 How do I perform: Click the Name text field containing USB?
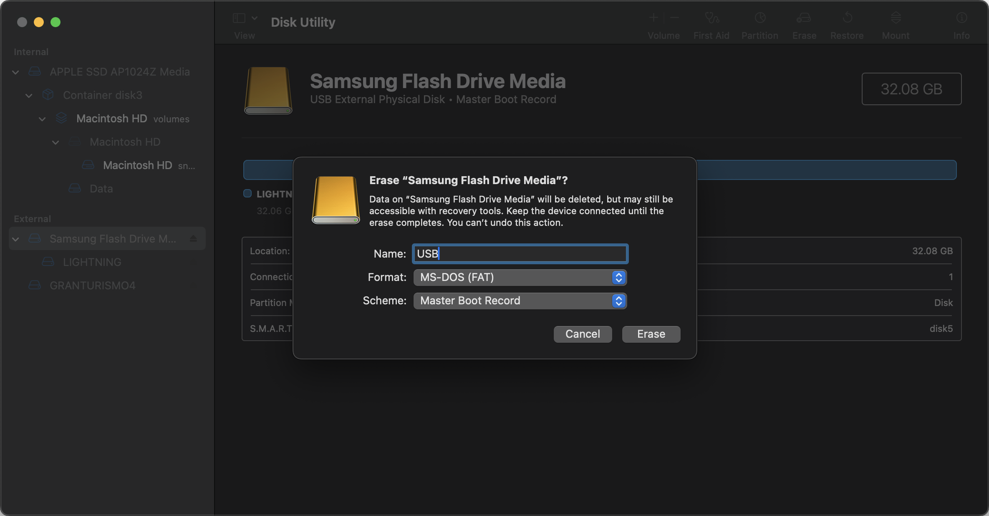520,253
